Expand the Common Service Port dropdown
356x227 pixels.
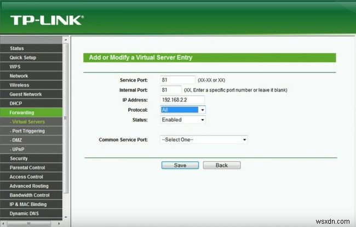pos(204,139)
